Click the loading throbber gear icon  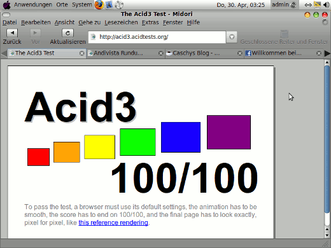tap(325, 22)
